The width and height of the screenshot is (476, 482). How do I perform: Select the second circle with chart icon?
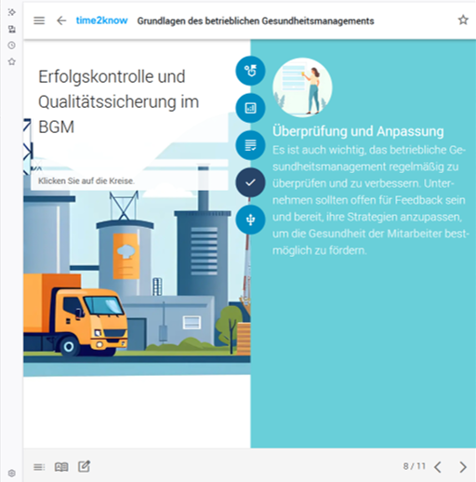pyautogui.click(x=250, y=108)
